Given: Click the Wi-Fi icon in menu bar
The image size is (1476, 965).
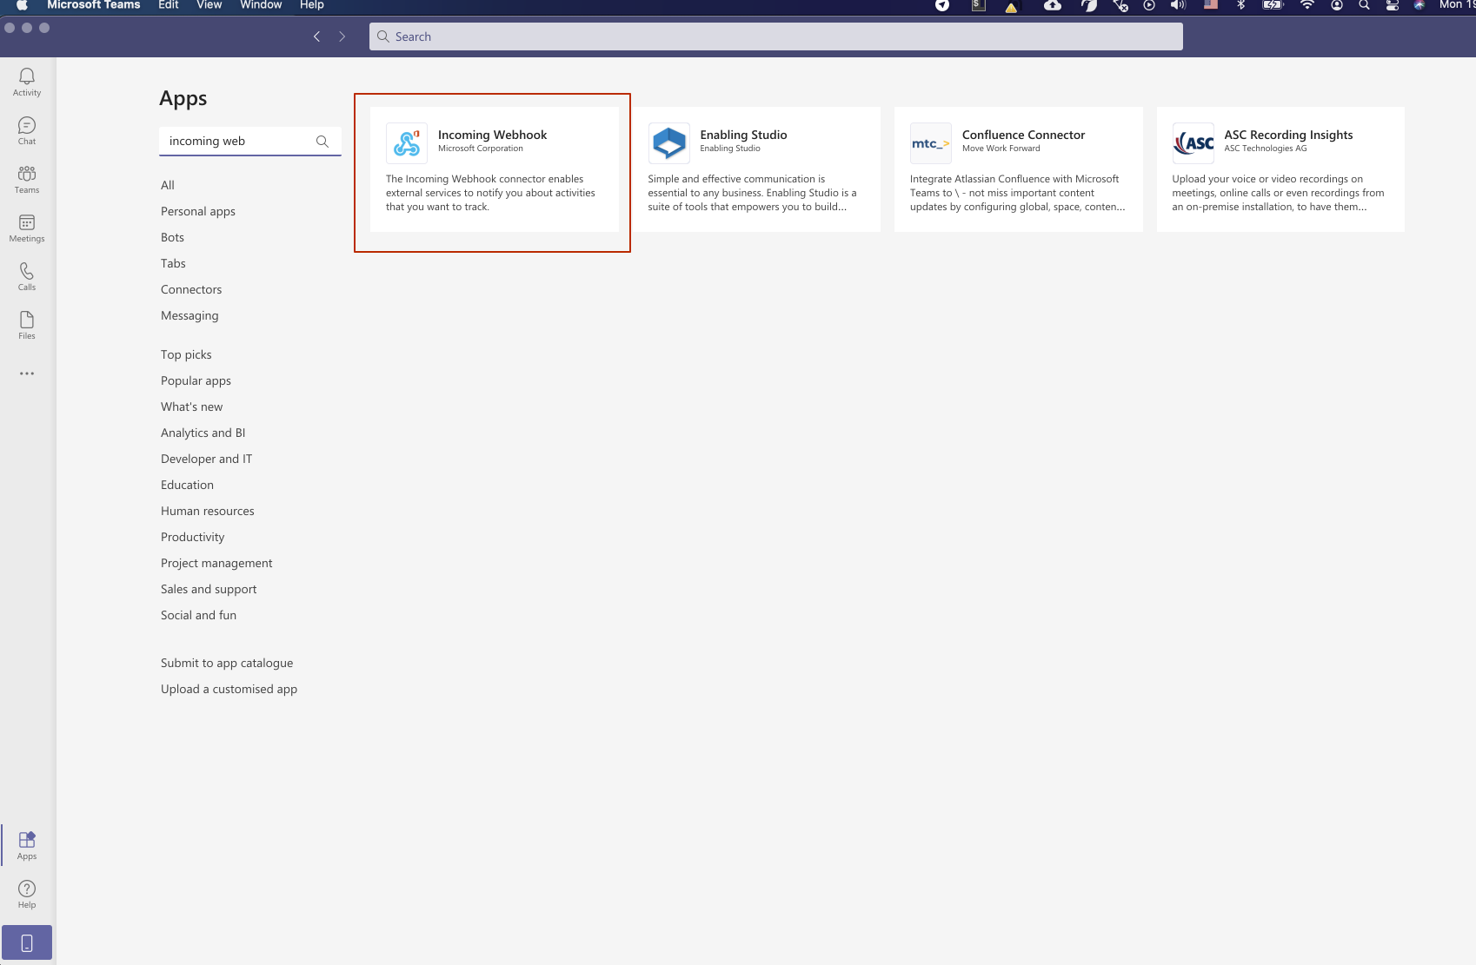Looking at the screenshot, I should tap(1306, 5).
